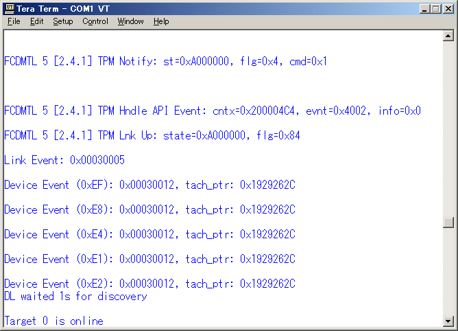Screen dimensions: 458x331
Task: Open the Control menu
Action: click(x=95, y=21)
